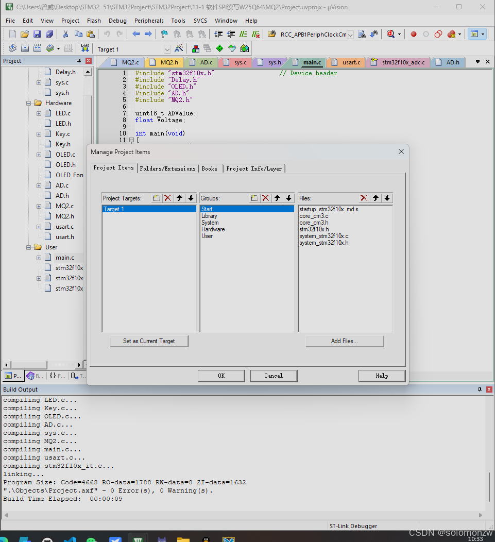Image resolution: width=495 pixels, height=542 pixels.
Task: Open the Target 1 selector dropdown
Action: point(167,49)
